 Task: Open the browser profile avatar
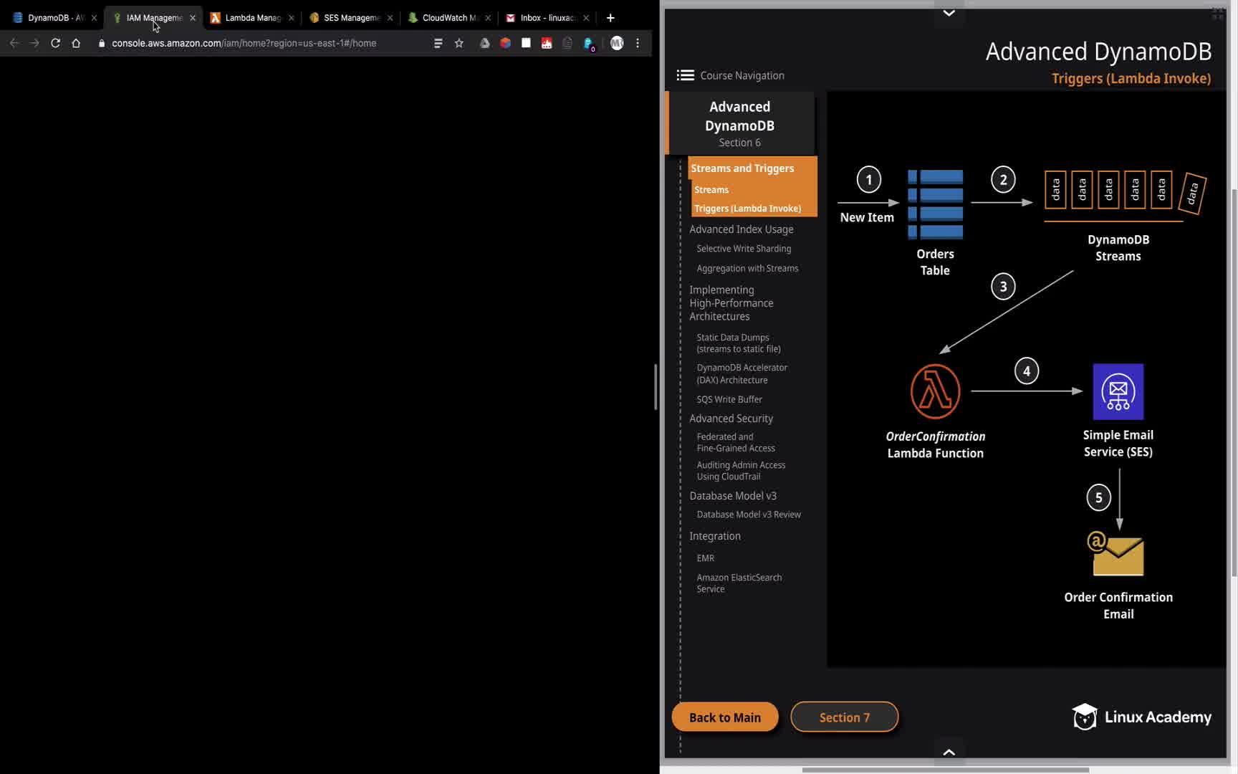point(617,43)
